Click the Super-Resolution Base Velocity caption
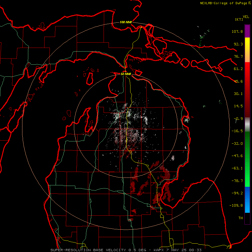Screen dimensions: 252x252 pyautogui.click(x=126, y=250)
